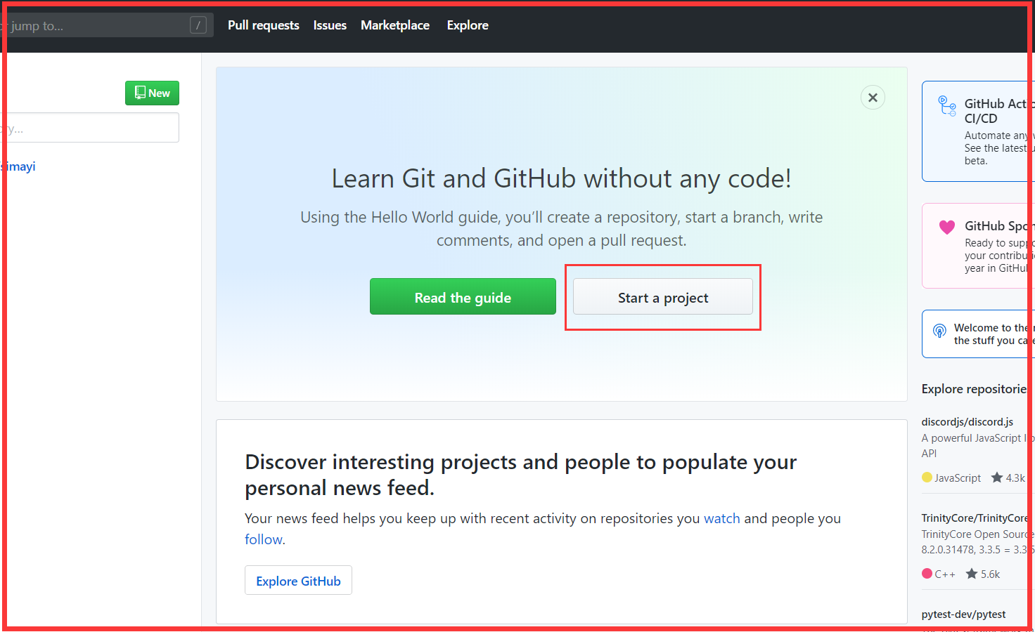Click the pink GitHub Sponsors heart icon

(946, 228)
